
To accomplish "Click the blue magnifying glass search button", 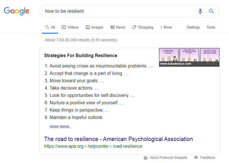I will (211, 11).
